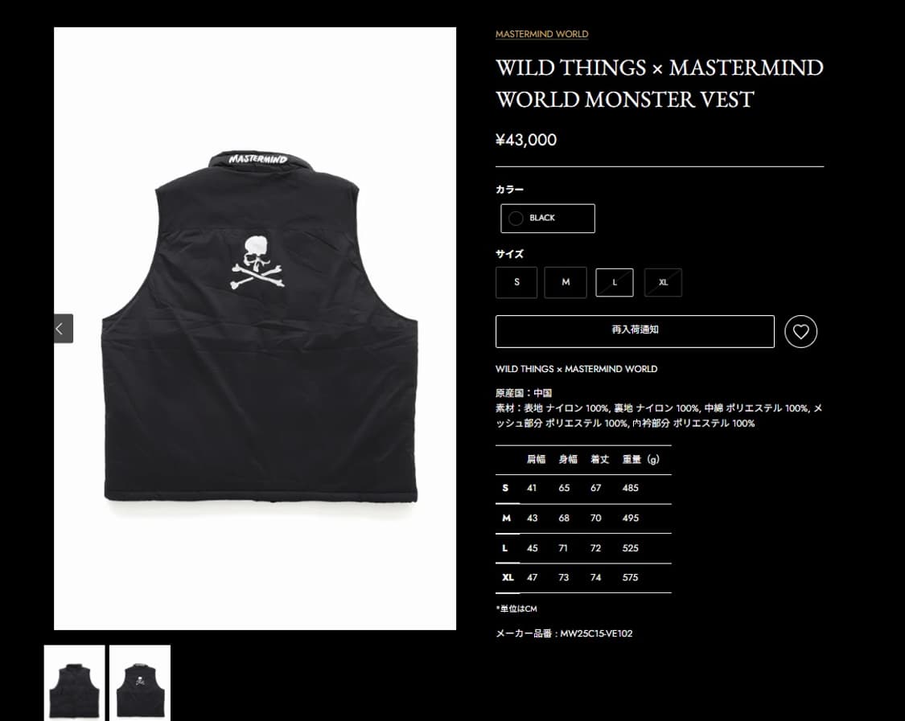Click the メーカー品番 MW25C15-VE102 text
This screenshot has width=905, height=721.
[x=564, y=633]
